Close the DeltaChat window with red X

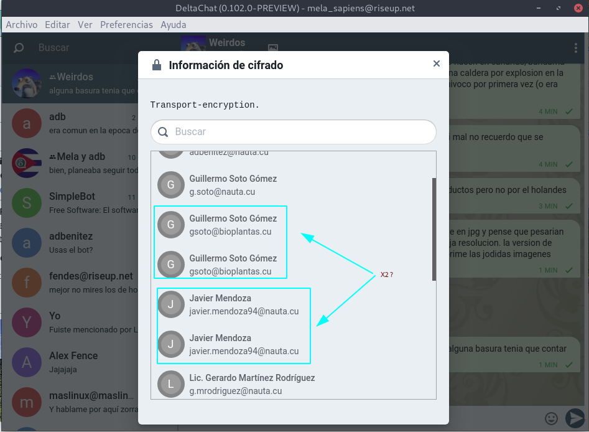coord(578,8)
